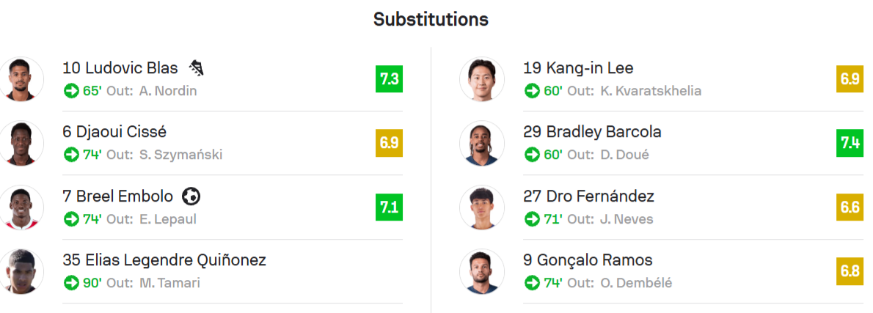Open Breel Embolo player photo
This screenshot has width=873, height=313.
[21, 207]
